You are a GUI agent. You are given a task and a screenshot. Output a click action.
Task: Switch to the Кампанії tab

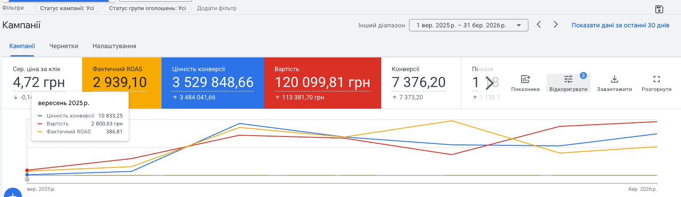22,46
